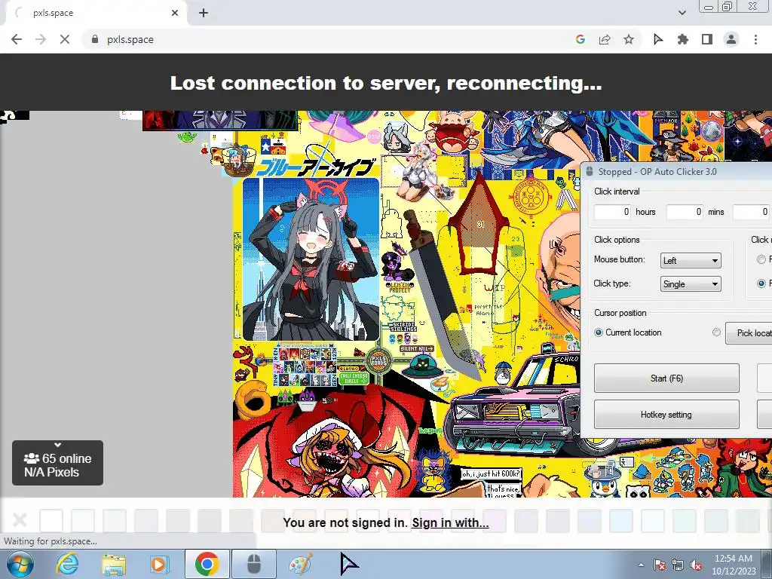Close the pxls.space tab
The height and width of the screenshot is (579, 772).
coord(175,13)
